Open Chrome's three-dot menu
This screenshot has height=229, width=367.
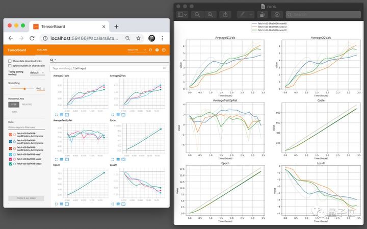(162, 38)
